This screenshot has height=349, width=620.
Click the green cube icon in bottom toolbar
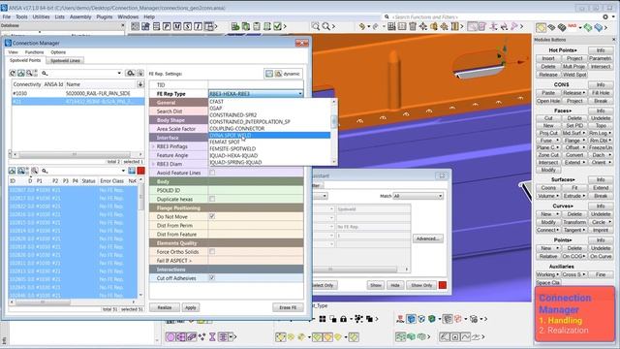(432, 319)
